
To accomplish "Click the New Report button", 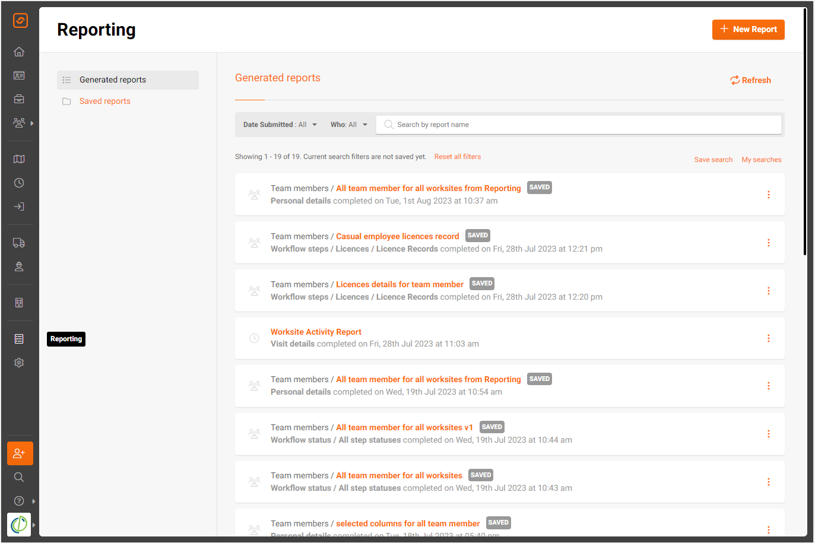I will 748,30.
